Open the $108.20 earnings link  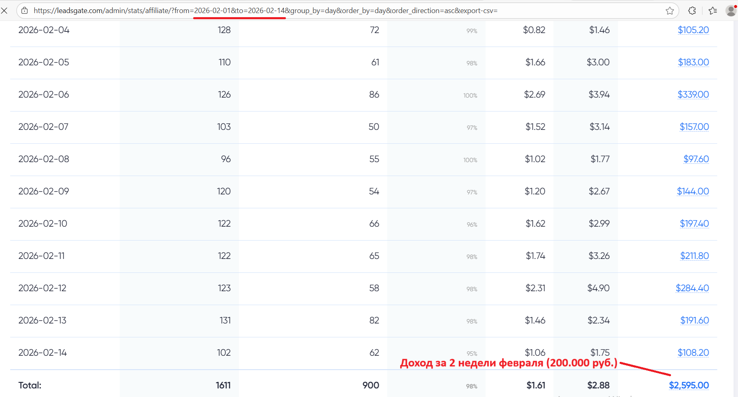(693, 353)
